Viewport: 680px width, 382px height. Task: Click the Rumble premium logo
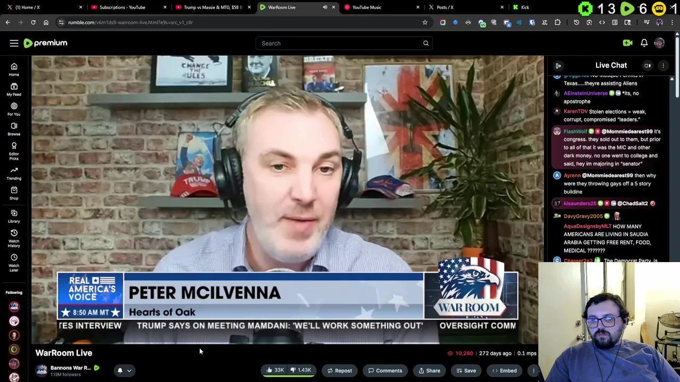point(46,43)
